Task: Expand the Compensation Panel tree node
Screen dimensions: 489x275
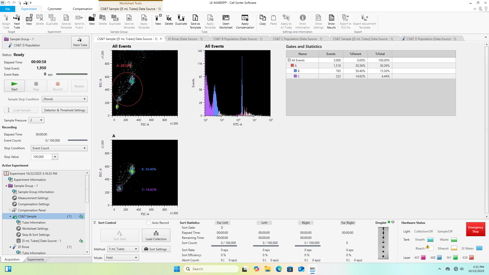Action: (x=10, y=210)
